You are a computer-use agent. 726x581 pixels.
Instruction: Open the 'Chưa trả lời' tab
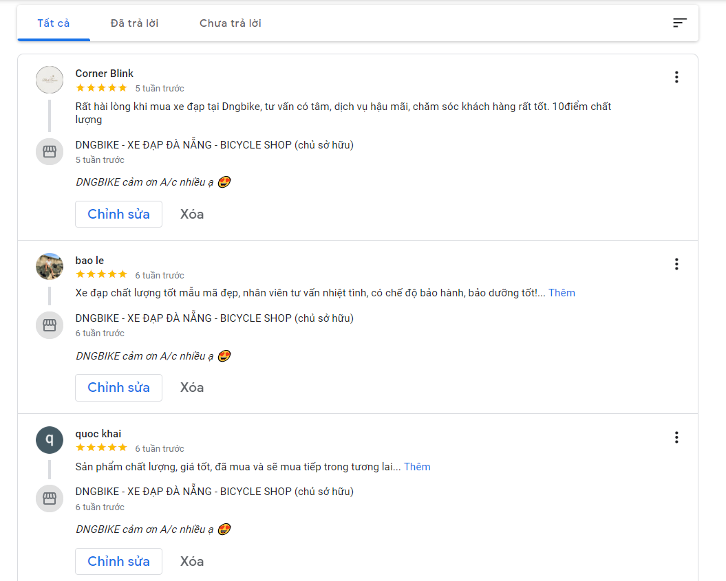(x=231, y=23)
